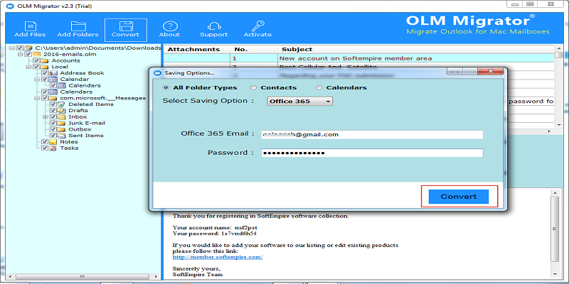Select the Inbox folder label in the tree

pyautogui.click(x=78, y=117)
